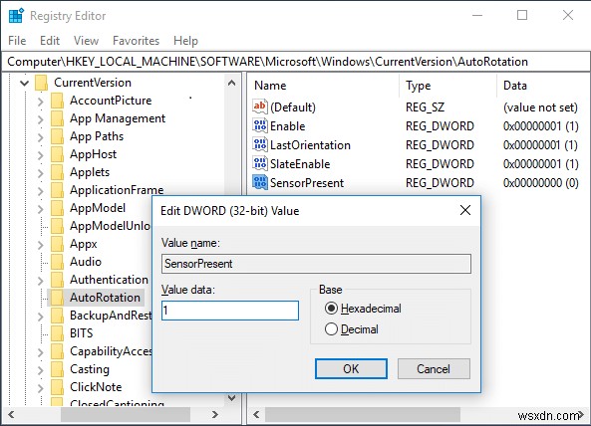Select the (Default) string value icon
The width and height of the screenshot is (591, 426).
(260, 106)
